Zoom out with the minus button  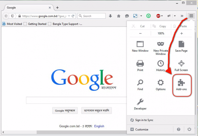tap(140, 33)
